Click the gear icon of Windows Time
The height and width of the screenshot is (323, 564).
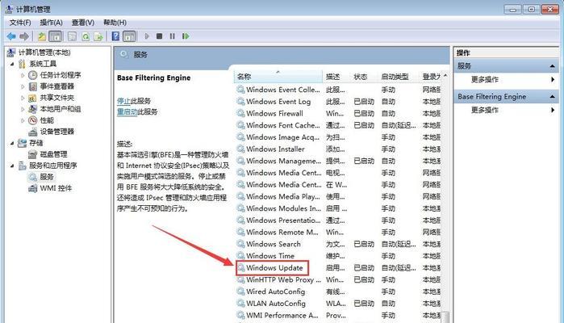tap(240, 256)
